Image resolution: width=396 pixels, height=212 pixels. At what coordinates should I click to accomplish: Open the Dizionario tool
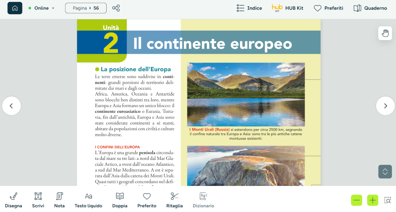click(x=203, y=200)
